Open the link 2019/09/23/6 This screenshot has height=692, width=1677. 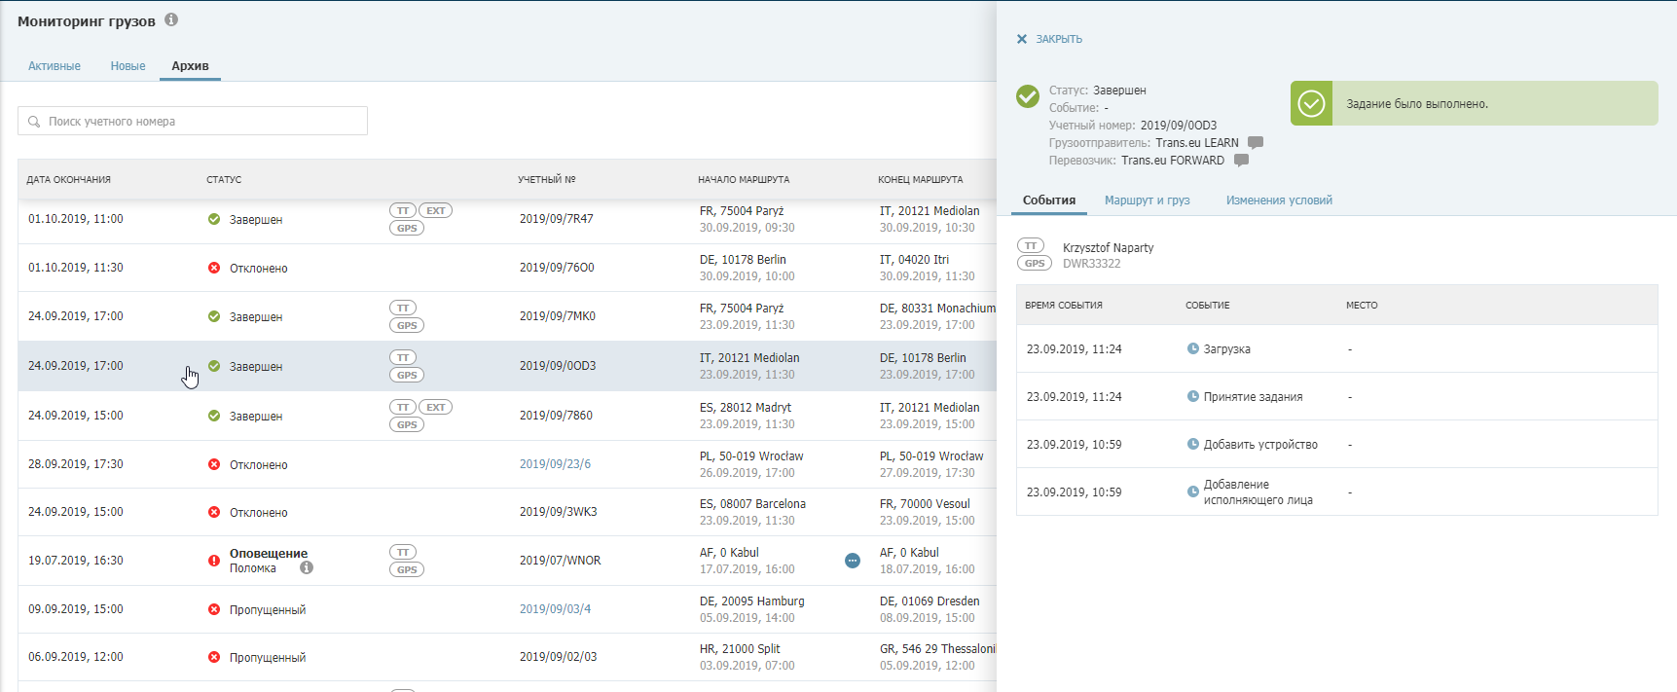click(x=555, y=464)
